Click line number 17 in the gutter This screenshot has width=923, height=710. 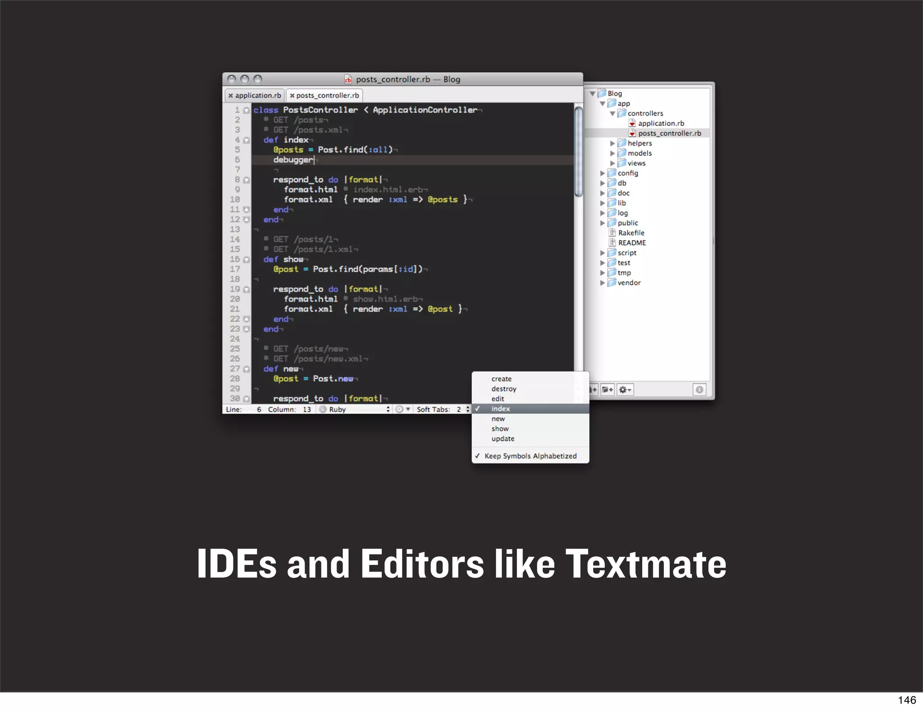235,269
